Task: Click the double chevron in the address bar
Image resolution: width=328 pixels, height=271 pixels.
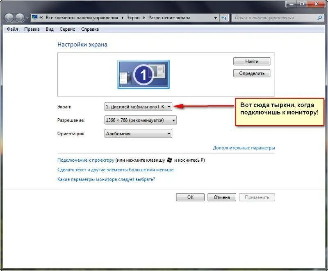Action: point(41,18)
